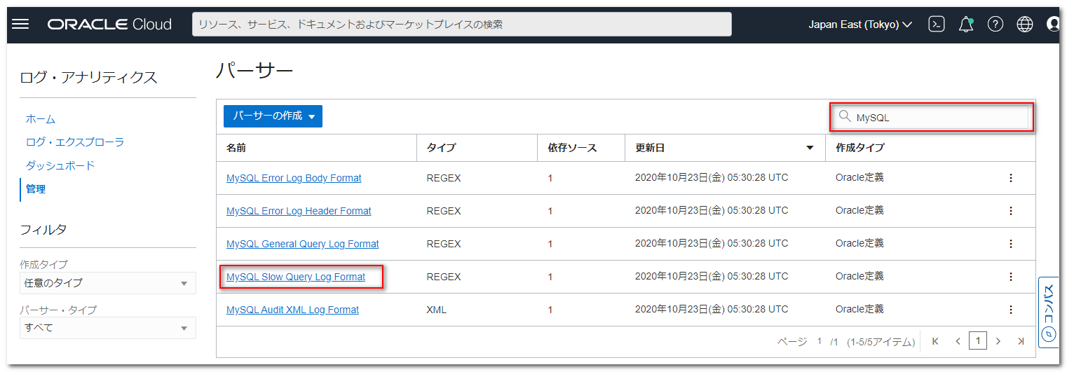Screen dimensions: 1067x372
Task: Select ホーム in the sidebar
Action: coord(41,119)
